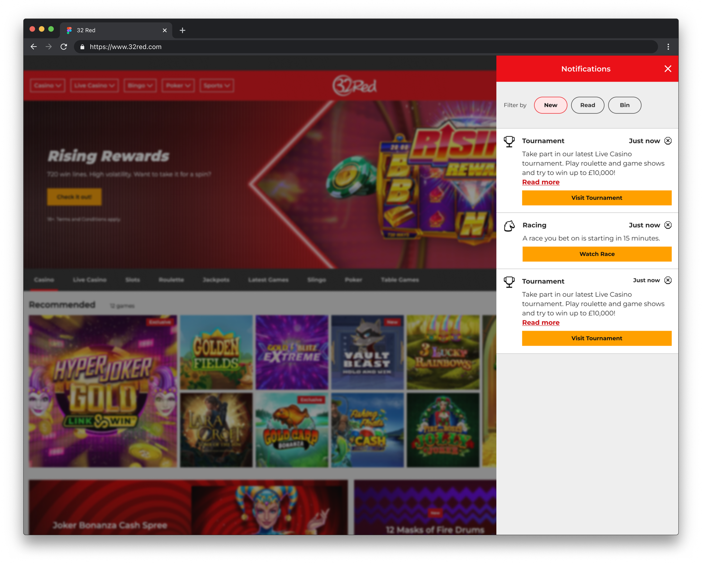
Task: Close the Notifications panel with the X
Action: pos(667,69)
